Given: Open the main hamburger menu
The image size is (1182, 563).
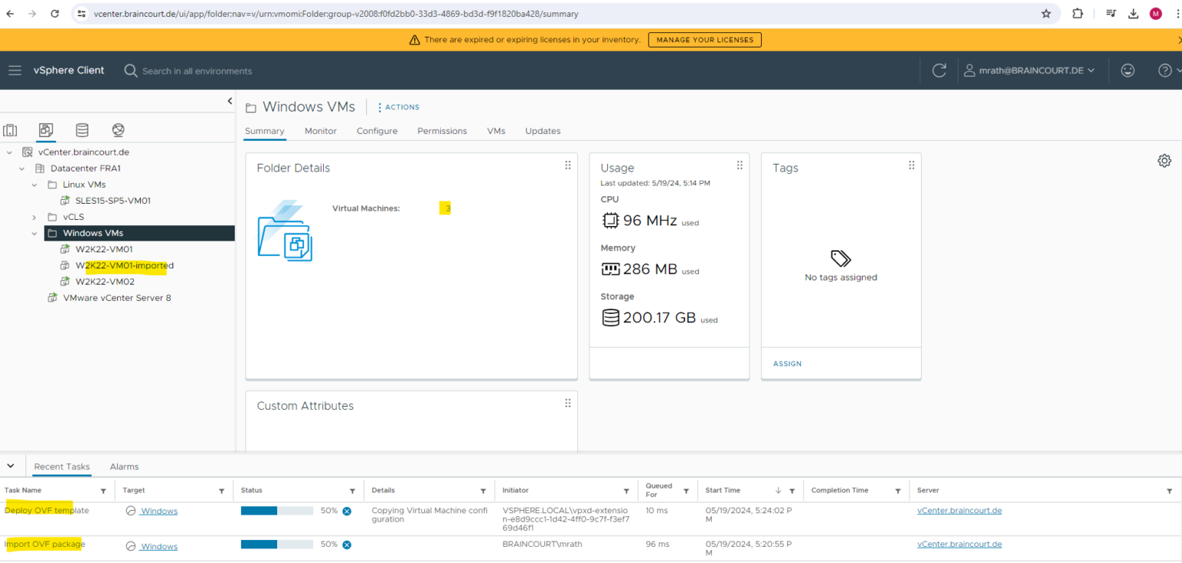Looking at the screenshot, I should pos(15,70).
